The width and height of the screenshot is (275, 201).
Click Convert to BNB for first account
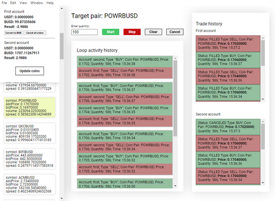(13, 33)
